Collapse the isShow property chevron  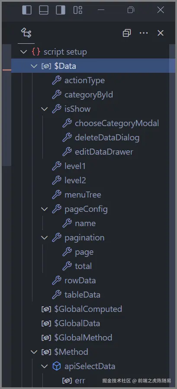(x=45, y=109)
